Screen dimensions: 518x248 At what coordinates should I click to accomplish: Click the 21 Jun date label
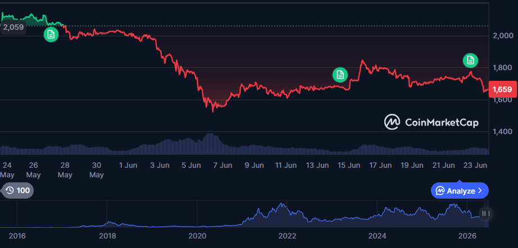[444, 166]
